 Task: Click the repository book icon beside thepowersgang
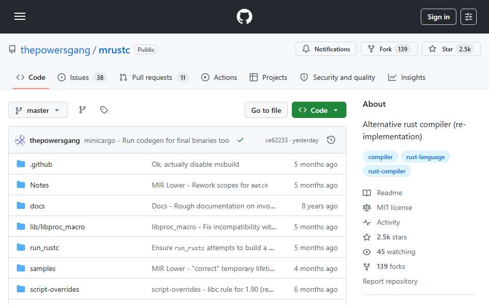12,49
